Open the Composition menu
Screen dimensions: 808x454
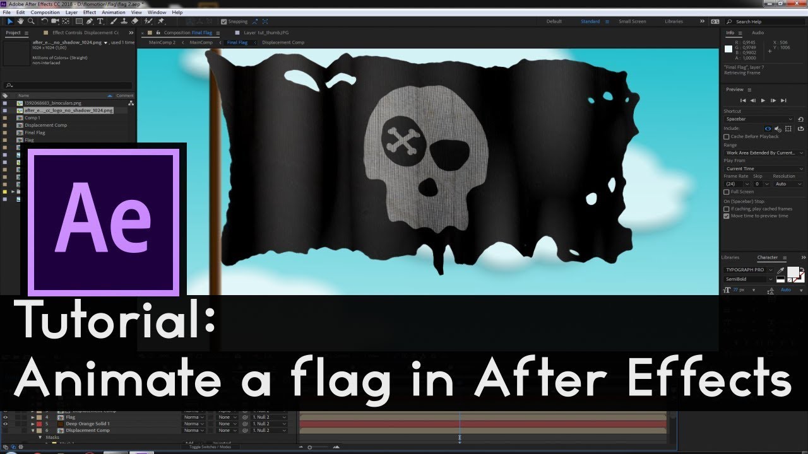coord(45,12)
